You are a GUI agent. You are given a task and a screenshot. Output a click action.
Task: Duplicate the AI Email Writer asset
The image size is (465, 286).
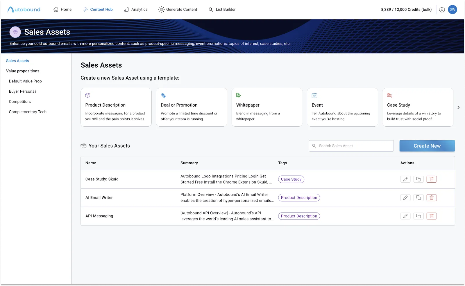pyautogui.click(x=419, y=198)
